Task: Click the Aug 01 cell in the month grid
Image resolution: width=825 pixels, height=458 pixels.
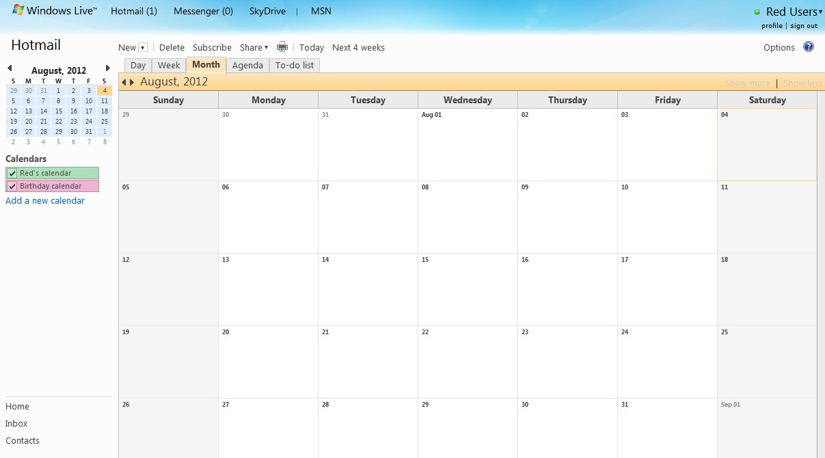Action: 468,145
